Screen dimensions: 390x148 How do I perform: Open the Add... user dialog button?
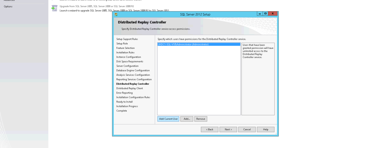click(187, 119)
